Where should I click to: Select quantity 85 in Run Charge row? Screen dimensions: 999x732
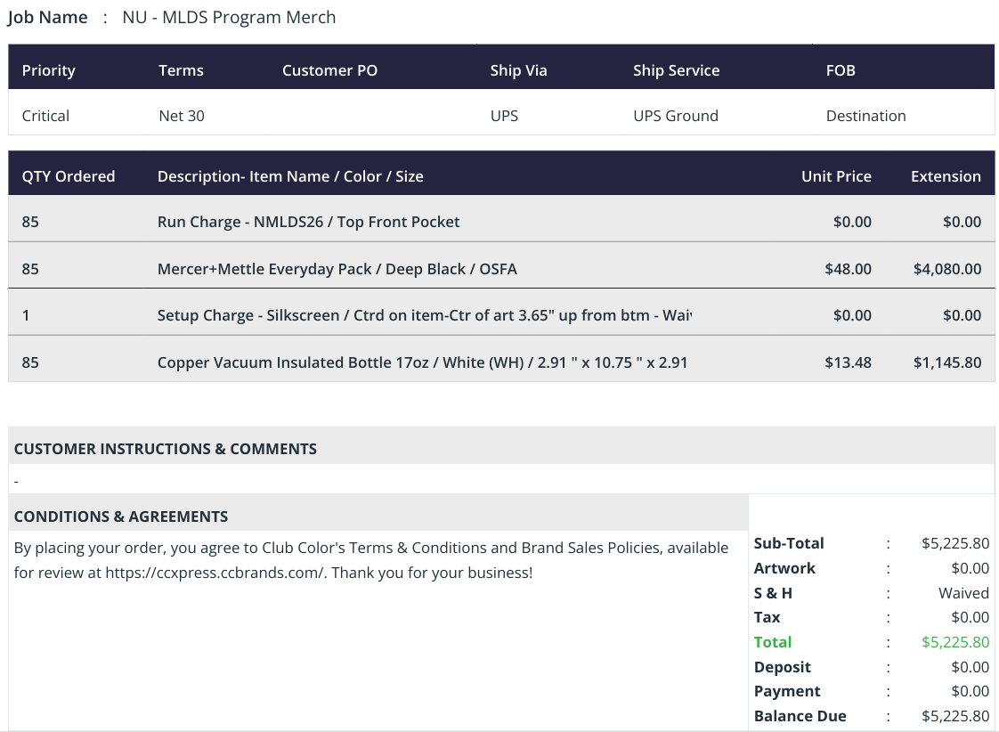(x=30, y=222)
